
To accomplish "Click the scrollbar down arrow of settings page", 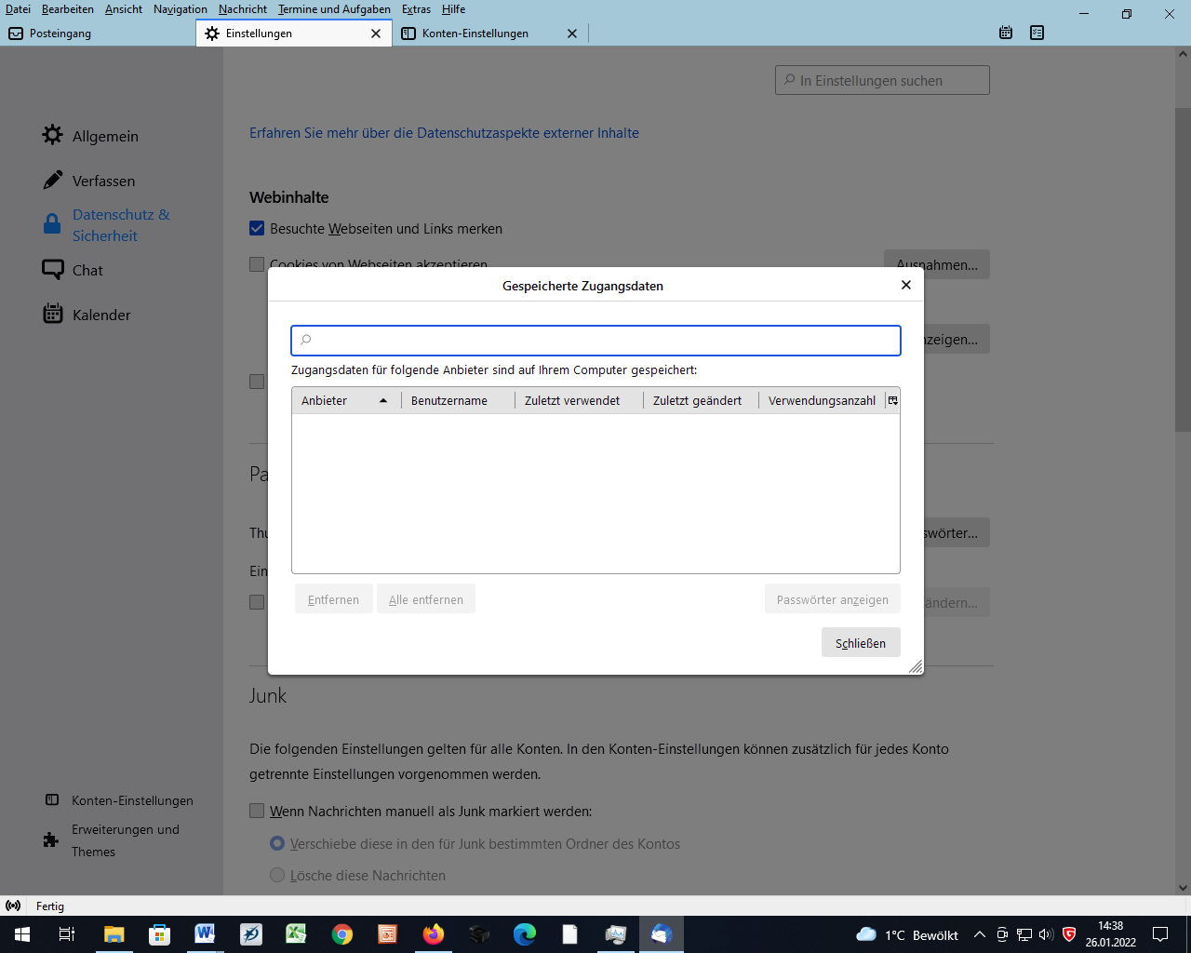I will (1183, 888).
